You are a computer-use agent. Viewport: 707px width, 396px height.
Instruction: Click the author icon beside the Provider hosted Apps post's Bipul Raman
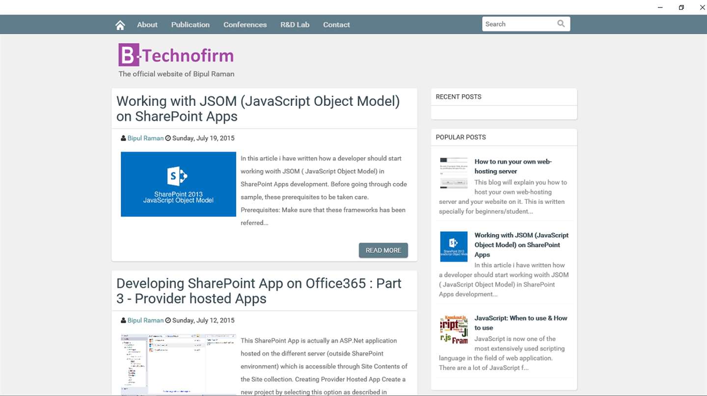123,321
